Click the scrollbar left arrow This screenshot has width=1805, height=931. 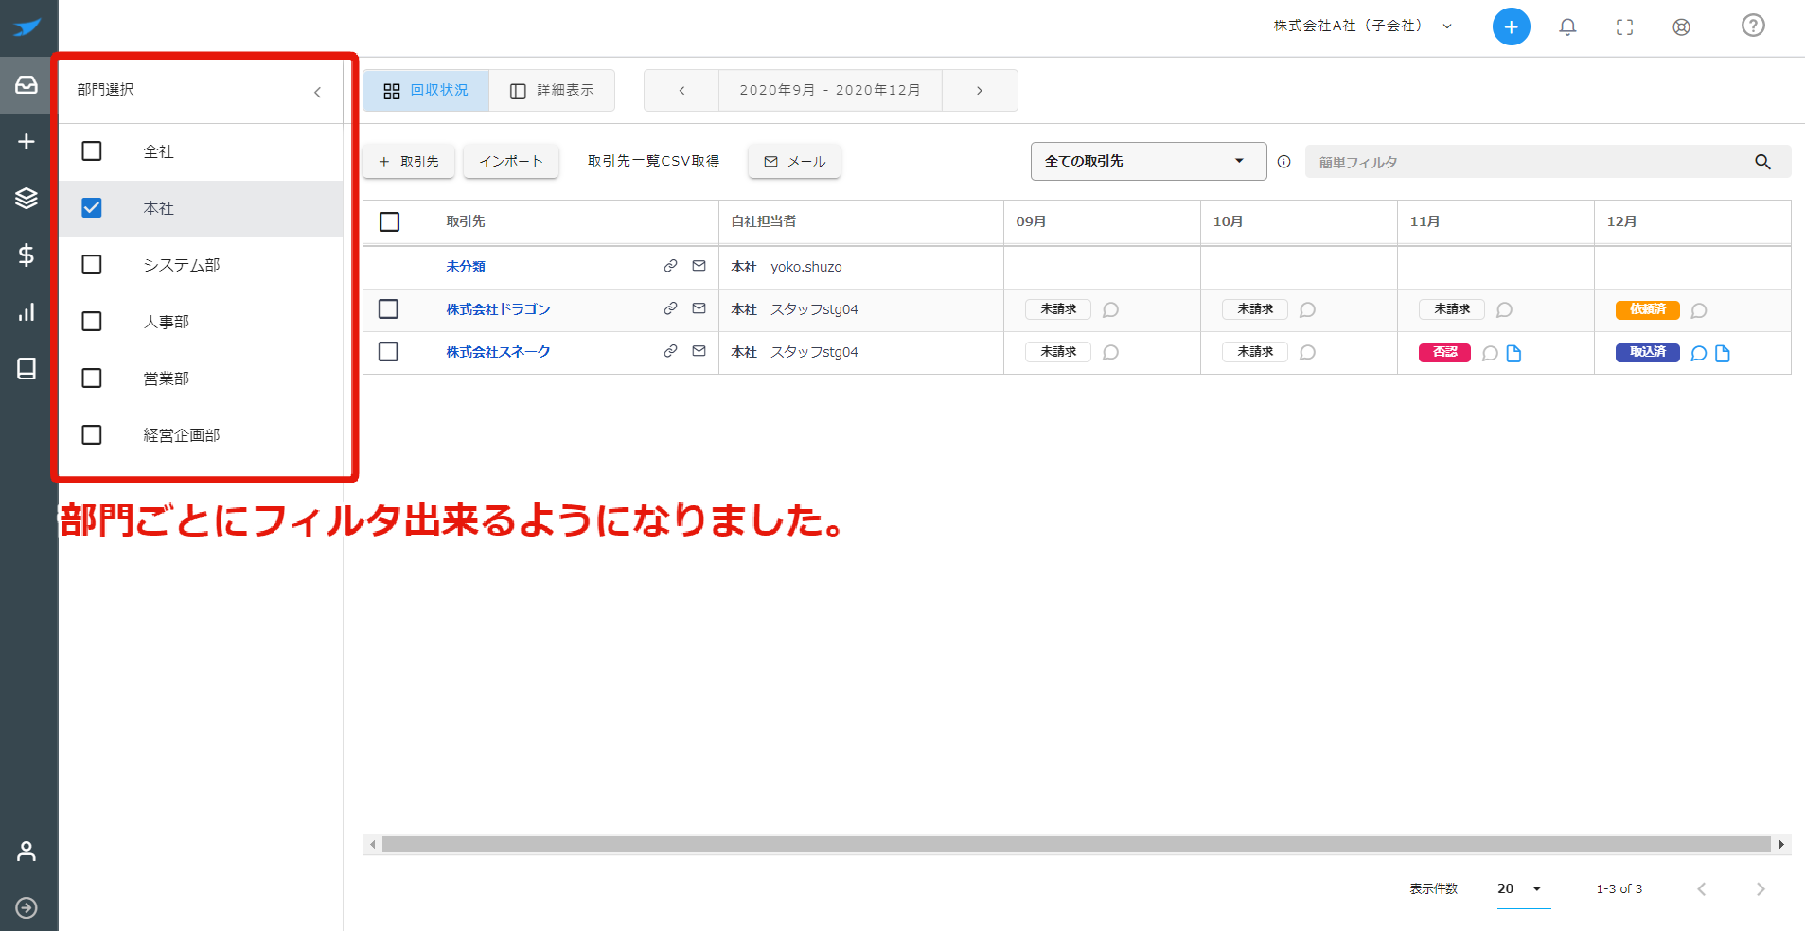373,845
